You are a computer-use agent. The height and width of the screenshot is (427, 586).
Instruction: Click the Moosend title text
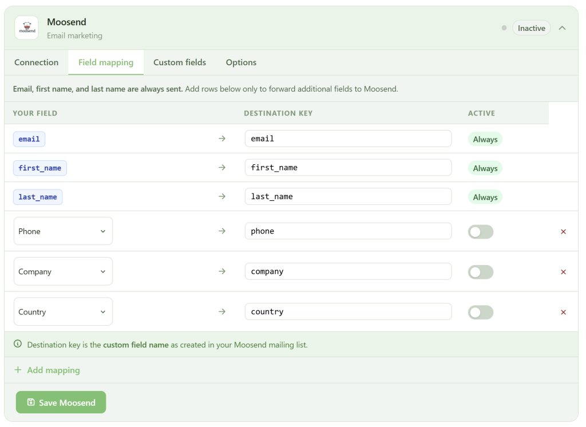point(66,22)
